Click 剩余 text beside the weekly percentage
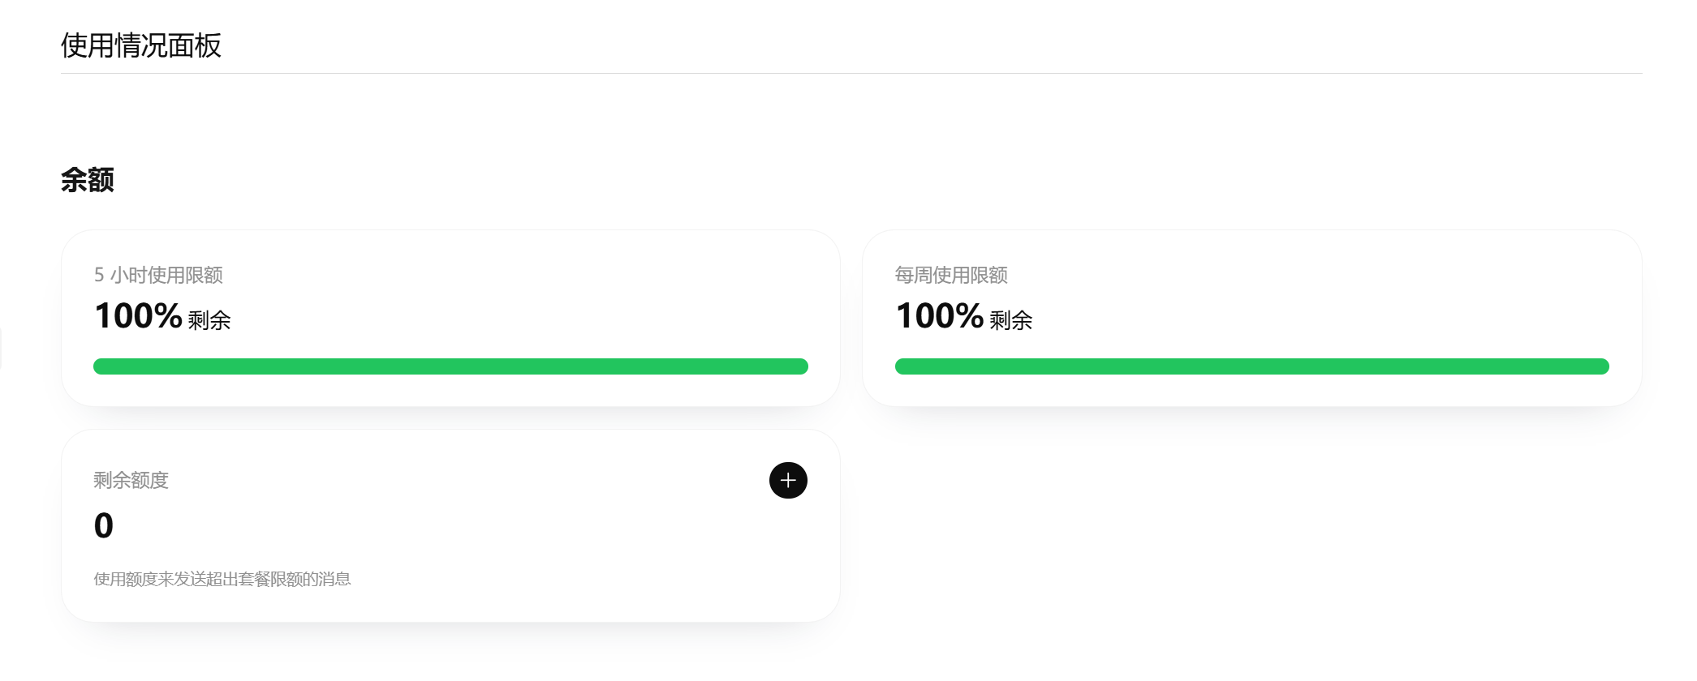Screen dimensions: 1697x681 tap(1011, 320)
